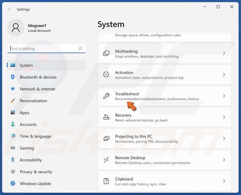Click the Local Account text
241x195 pixels.
(39, 31)
